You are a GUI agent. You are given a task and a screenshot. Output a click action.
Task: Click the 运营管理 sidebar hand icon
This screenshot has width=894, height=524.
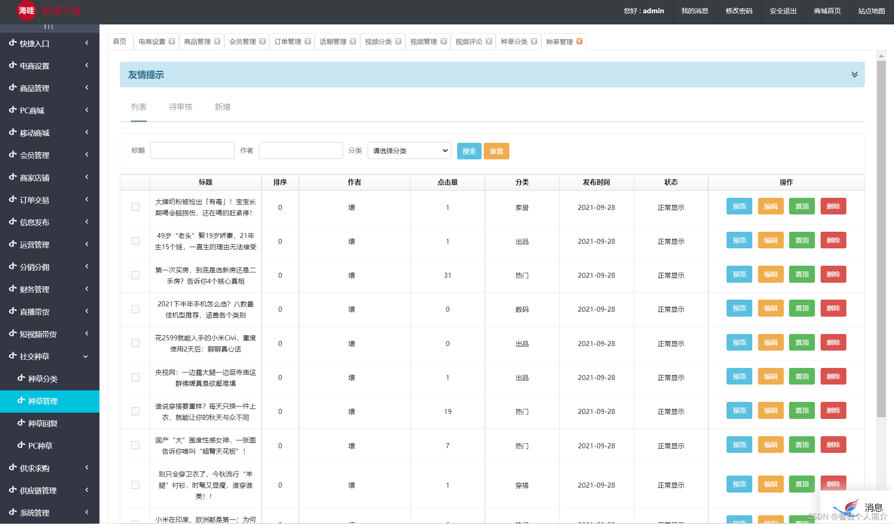tap(13, 244)
